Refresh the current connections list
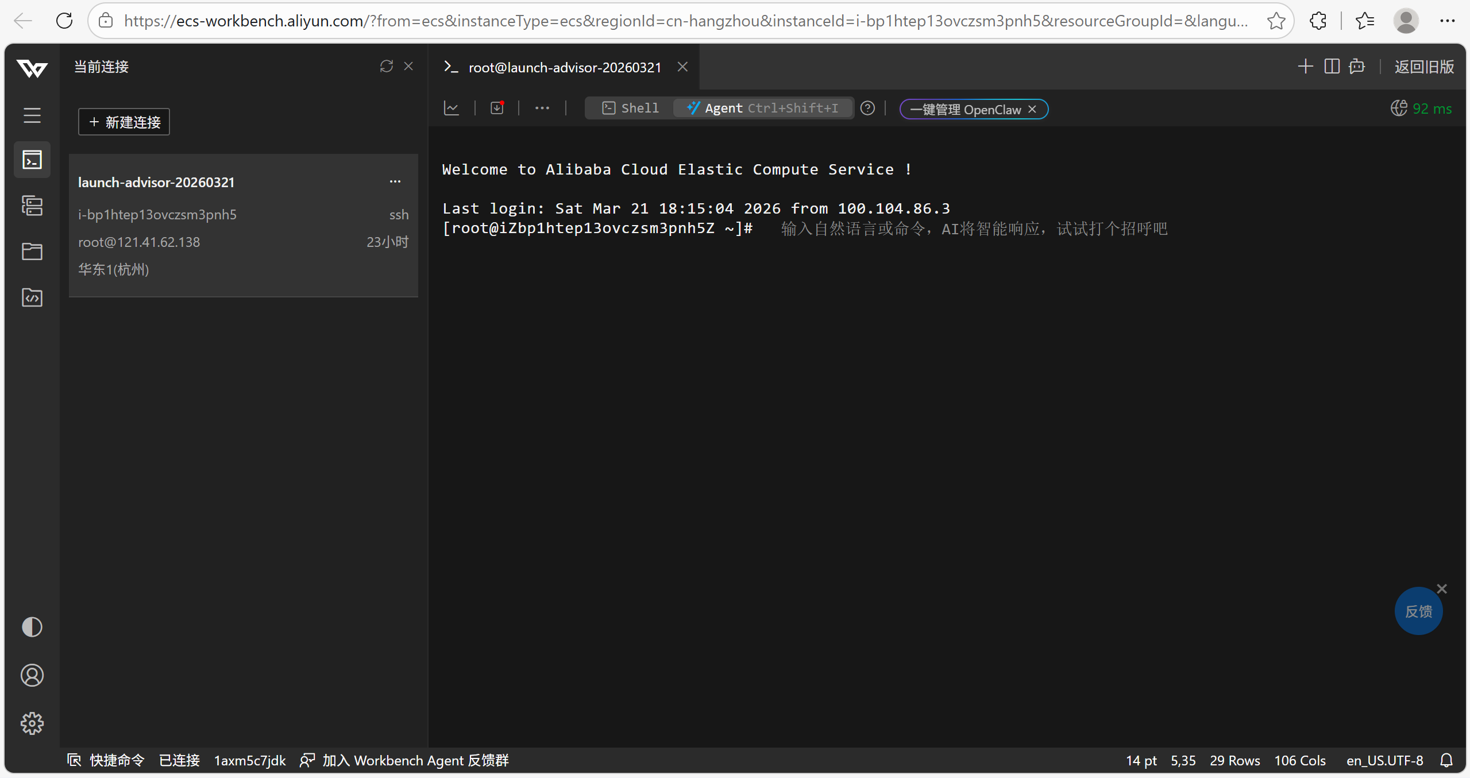The height and width of the screenshot is (778, 1470). click(x=386, y=67)
